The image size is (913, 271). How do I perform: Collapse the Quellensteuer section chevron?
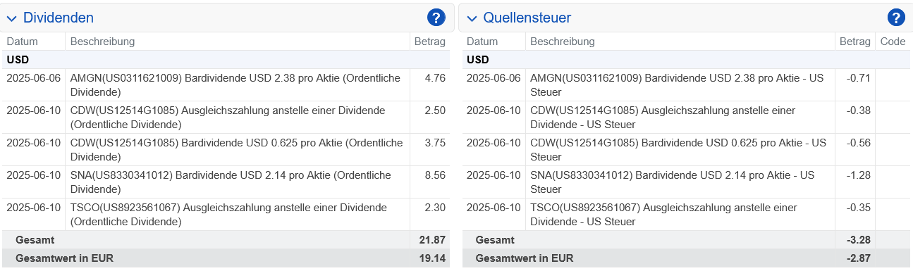[x=472, y=18]
